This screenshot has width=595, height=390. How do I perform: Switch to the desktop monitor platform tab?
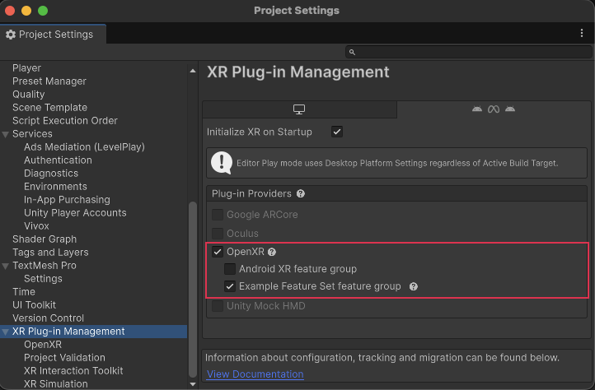(x=299, y=109)
